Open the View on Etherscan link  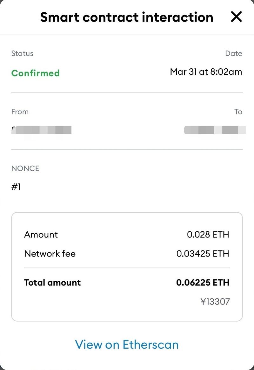coord(127,344)
